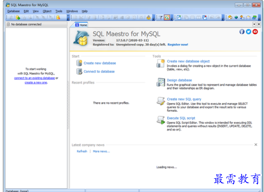Open the Tools menu
This screenshot has width=264, height=192.
(x=59, y=11)
